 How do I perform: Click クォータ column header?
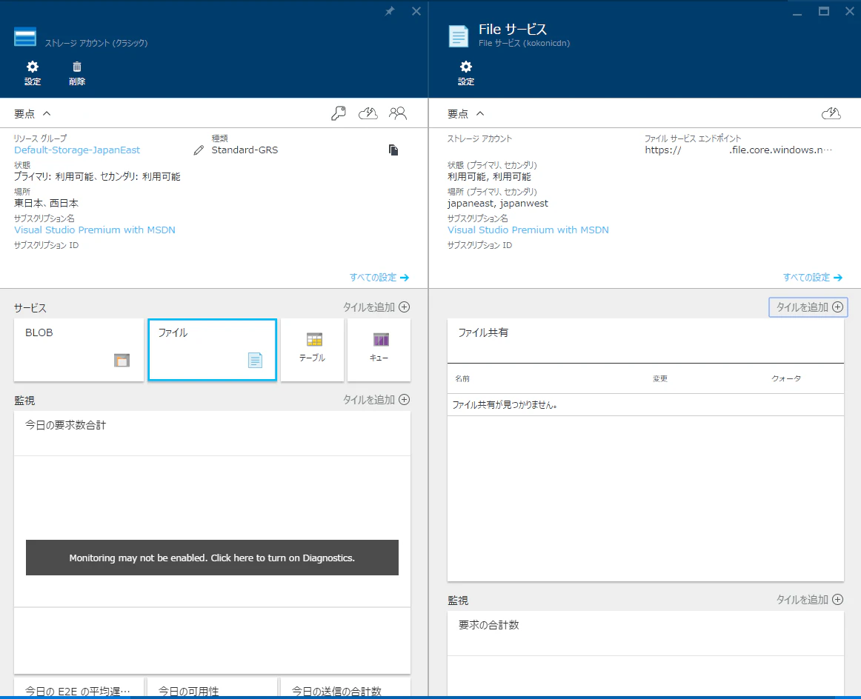point(785,378)
